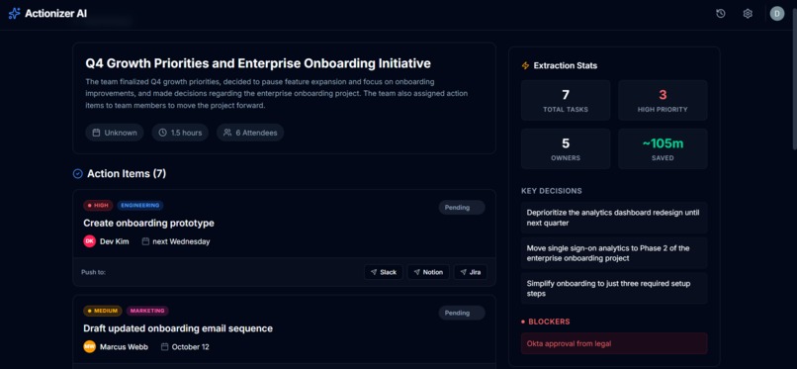Click Dev Kim's DK avatar
The image size is (797, 369).
point(89,241)
